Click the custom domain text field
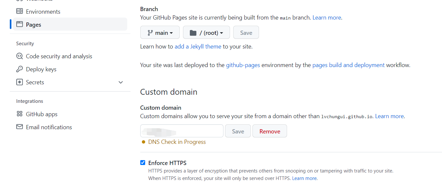This screenshot has height=193, width=442. pyautogui.click(x=182, y=131)
